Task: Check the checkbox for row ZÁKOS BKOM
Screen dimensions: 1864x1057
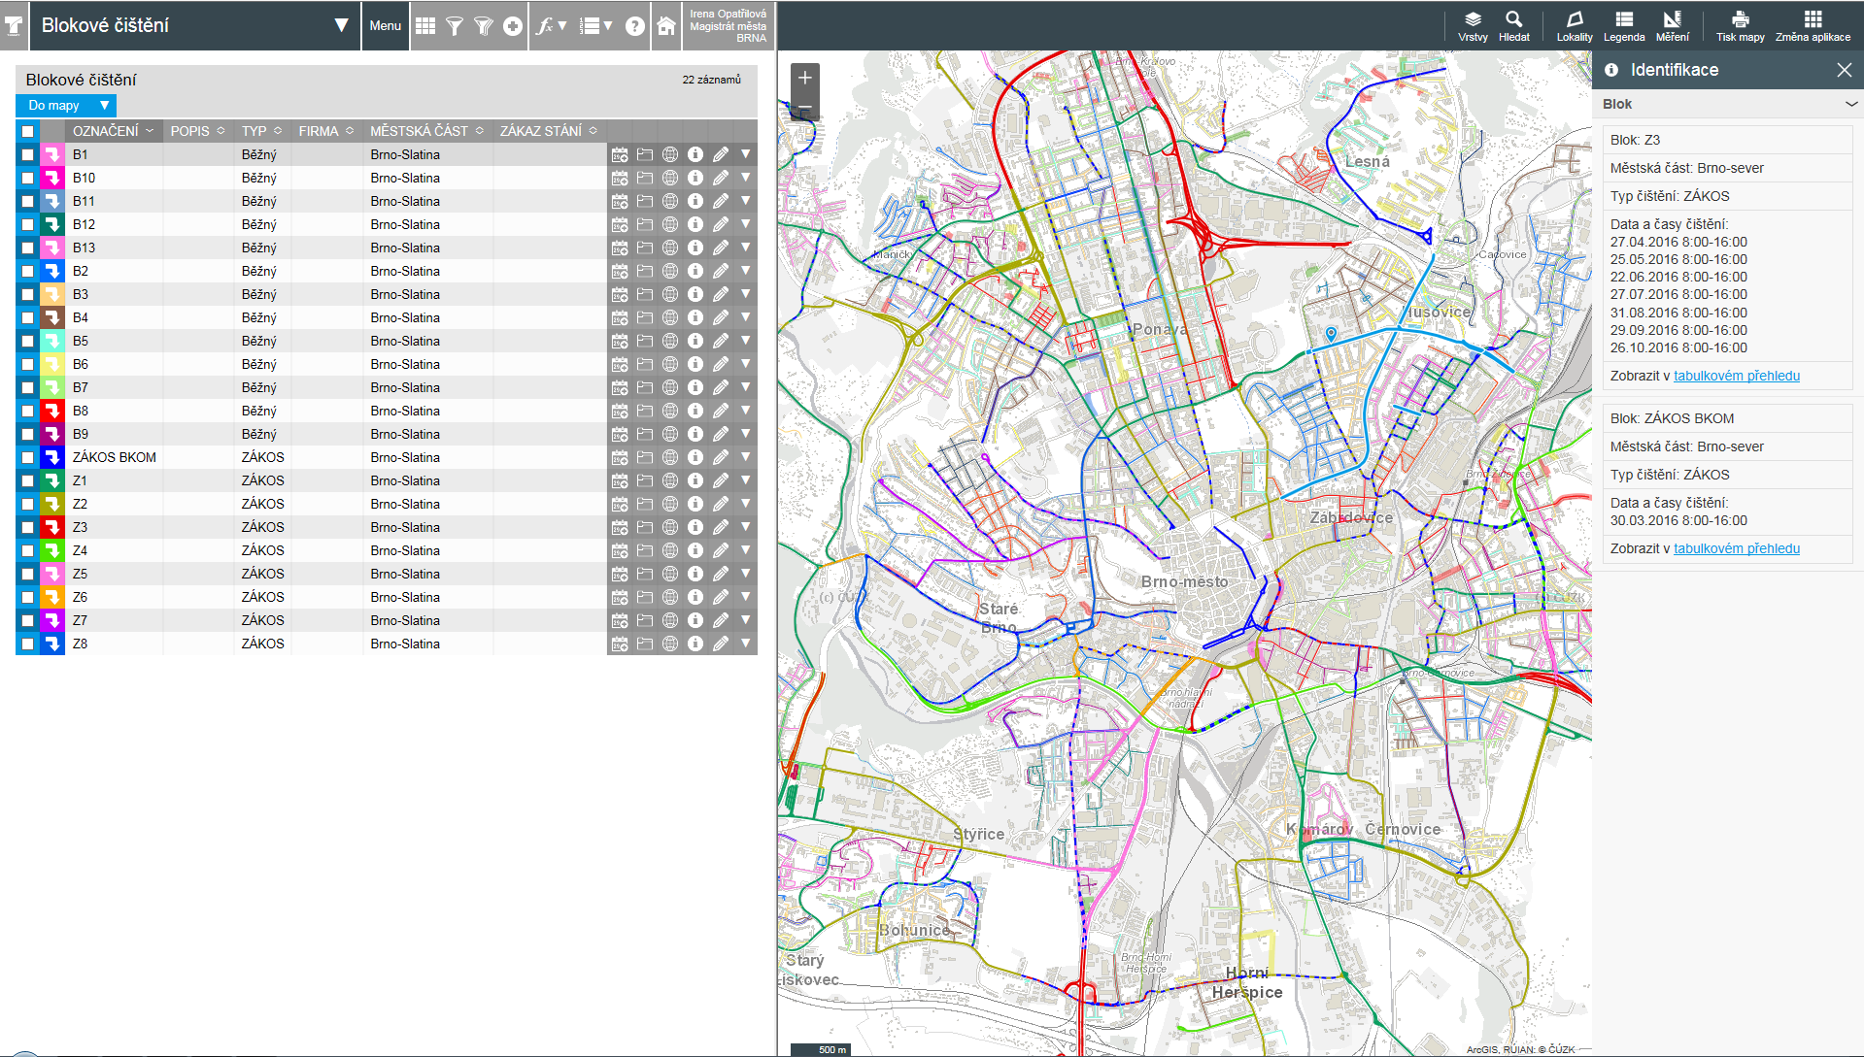Action: click(27, 457)
